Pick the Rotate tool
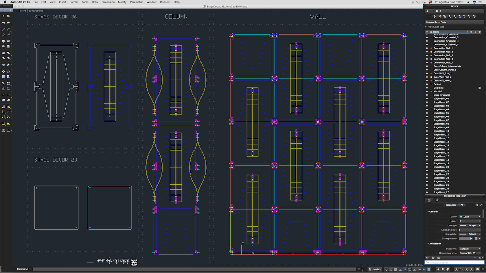The width and height of the screenshot is (486, 273). [8, 72]
